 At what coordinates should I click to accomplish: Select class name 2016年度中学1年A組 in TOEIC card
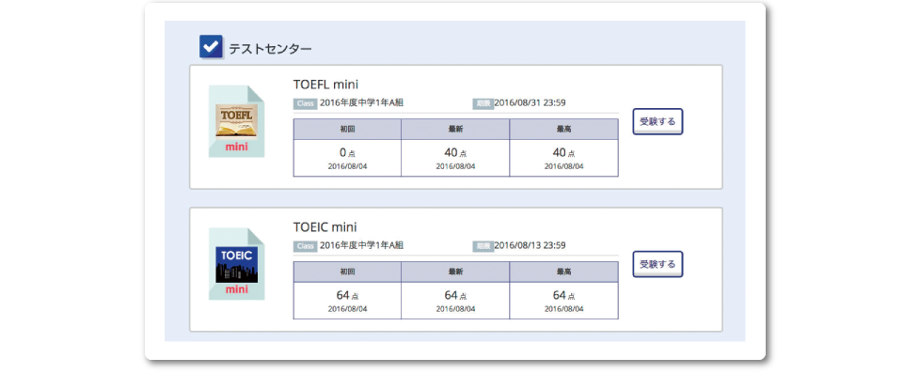[x=361, y=246]
